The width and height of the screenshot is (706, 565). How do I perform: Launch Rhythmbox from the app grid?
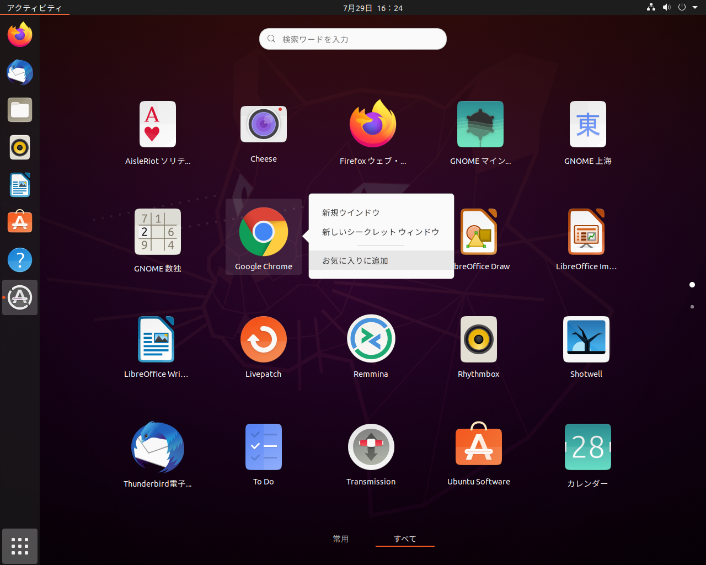[479, 339]
